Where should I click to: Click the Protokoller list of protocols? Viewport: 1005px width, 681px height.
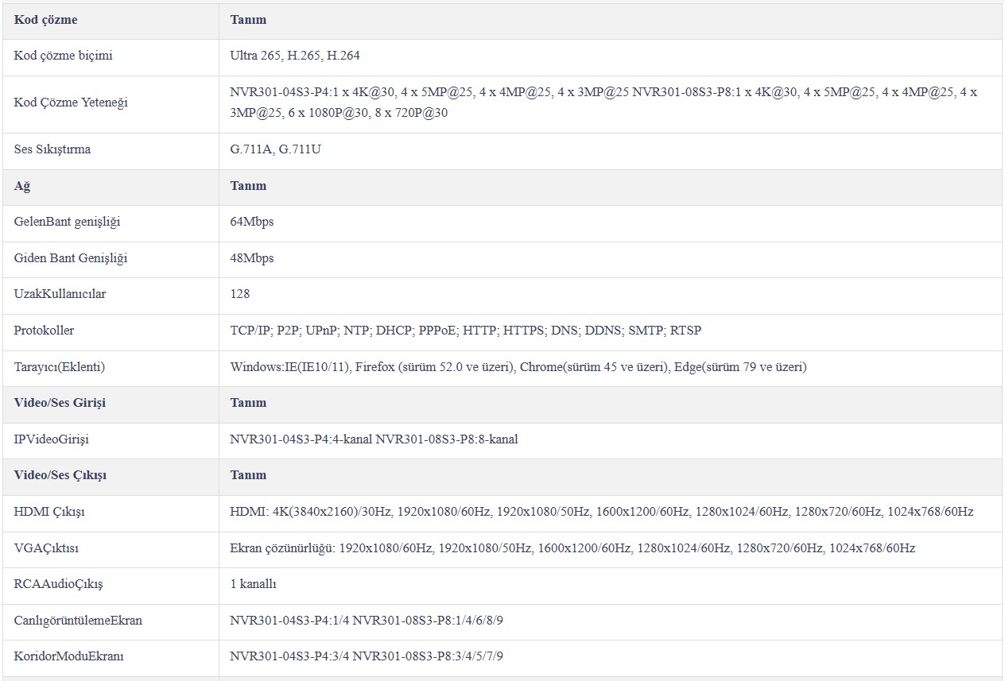pyautogui.click(x=466, y=331)
